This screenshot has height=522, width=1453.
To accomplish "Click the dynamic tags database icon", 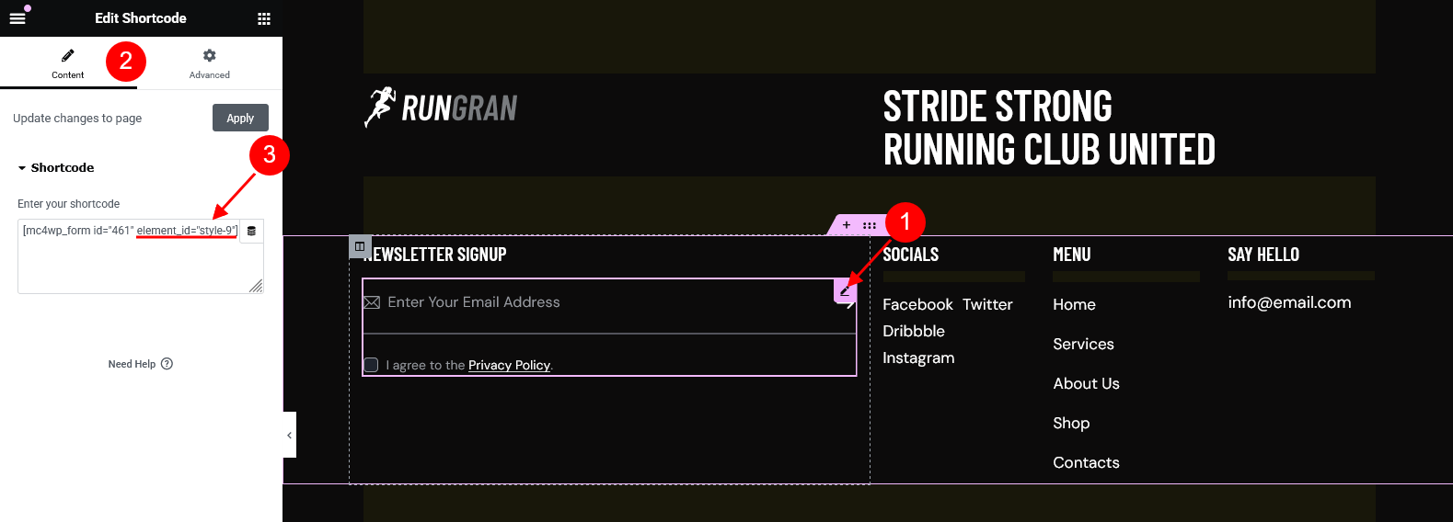I will 251,231.
